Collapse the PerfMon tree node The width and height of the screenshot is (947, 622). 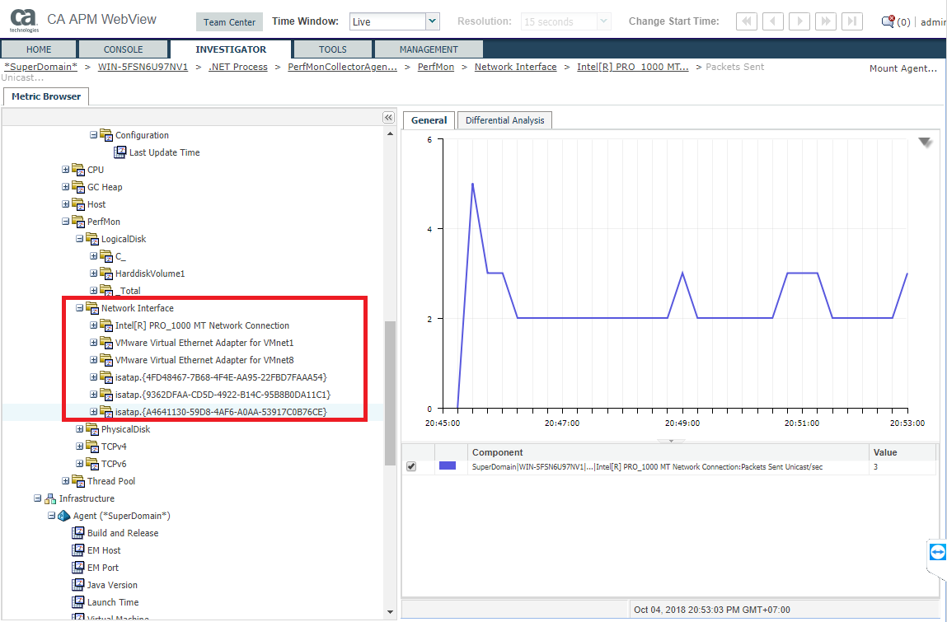[x=65, y=222]
